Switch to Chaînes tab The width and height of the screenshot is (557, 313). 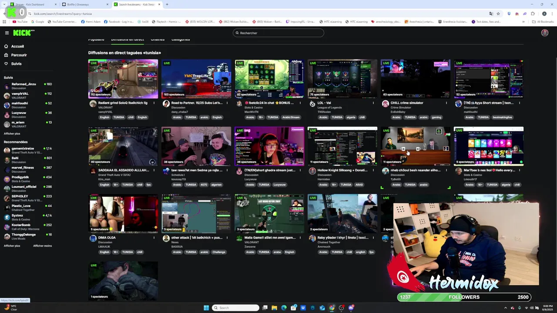158,40
